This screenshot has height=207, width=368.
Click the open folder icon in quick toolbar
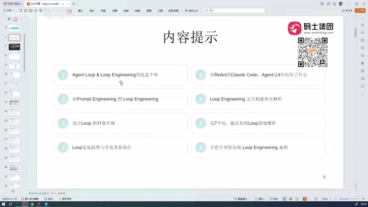[26, 10]
